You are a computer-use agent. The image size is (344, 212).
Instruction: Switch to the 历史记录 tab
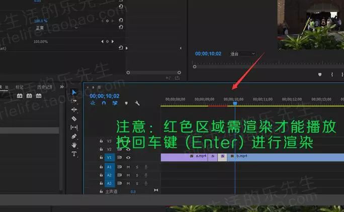45,87
